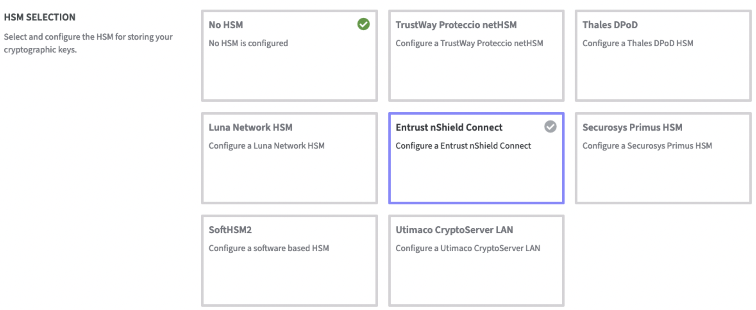Choose the Luna Network HSM card
The width and height of the screenshot is (756, 310).
[289, 173]
